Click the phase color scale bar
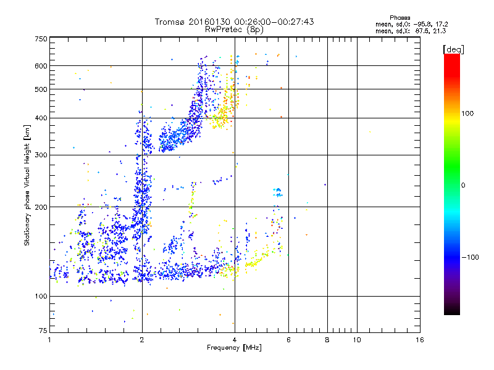The height and width of the screenshot is (370, 494). [x=452, y=184]
